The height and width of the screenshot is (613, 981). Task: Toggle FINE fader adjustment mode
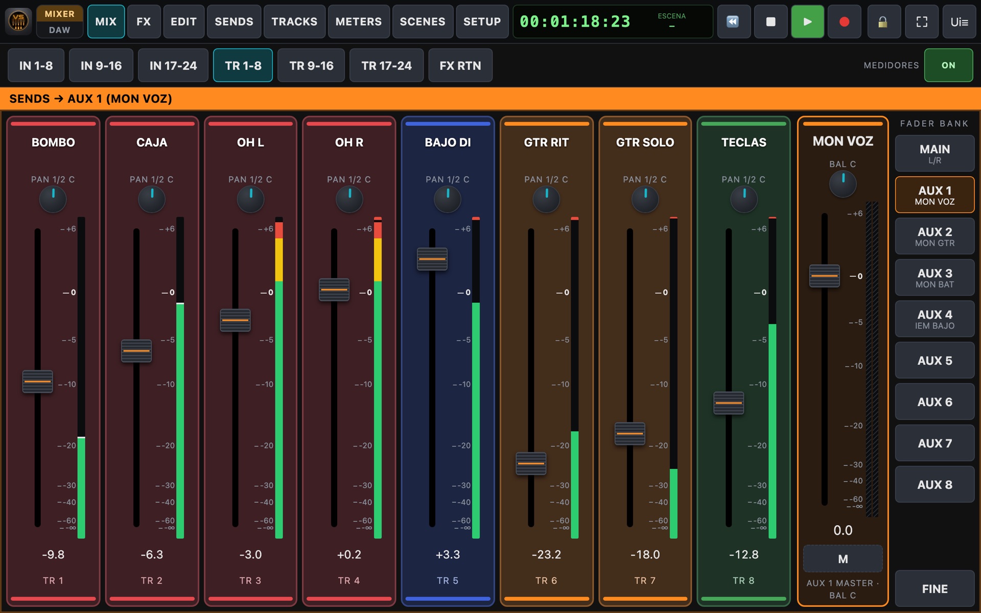click(935, 588)
